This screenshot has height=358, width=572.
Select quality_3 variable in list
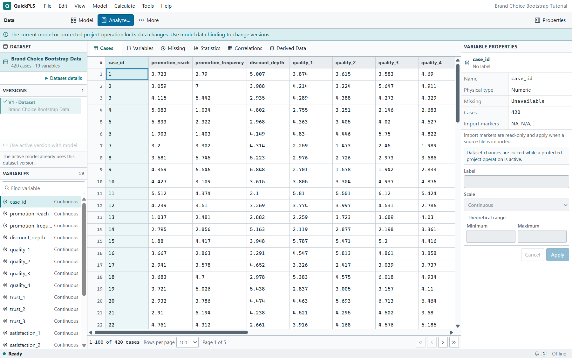41,273
